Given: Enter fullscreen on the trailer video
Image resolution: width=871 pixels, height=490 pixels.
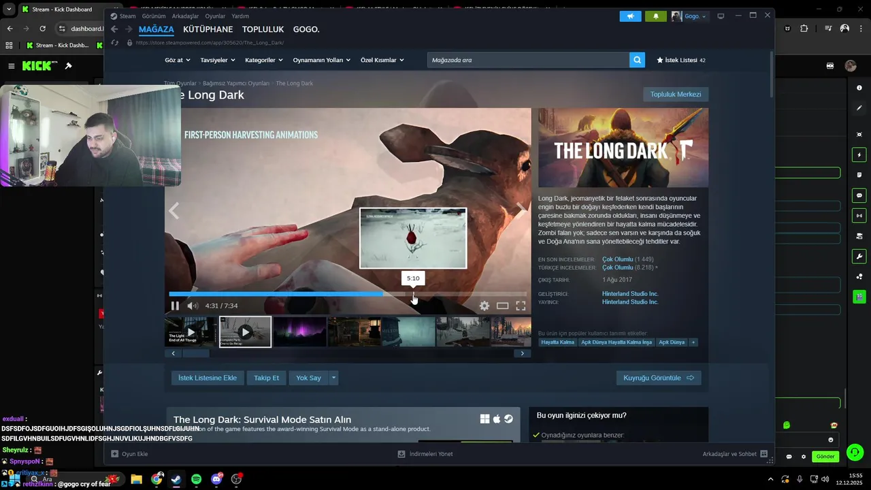Looking at the screenshot, I should point(521,306).
